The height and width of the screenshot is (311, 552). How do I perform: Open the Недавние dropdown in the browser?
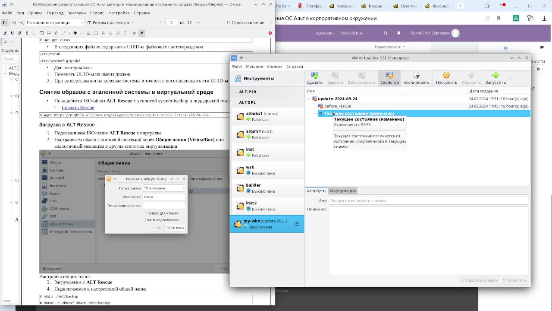pyautogui.click(x=324, y=33)
